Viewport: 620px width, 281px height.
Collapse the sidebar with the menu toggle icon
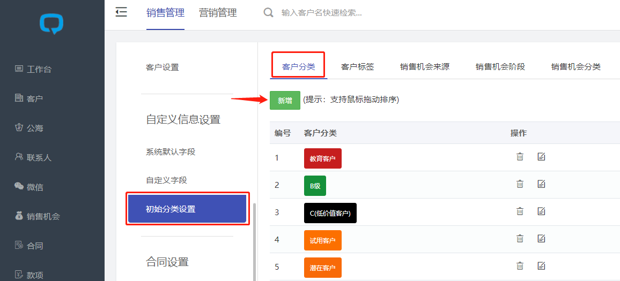[x=121, y=12]
